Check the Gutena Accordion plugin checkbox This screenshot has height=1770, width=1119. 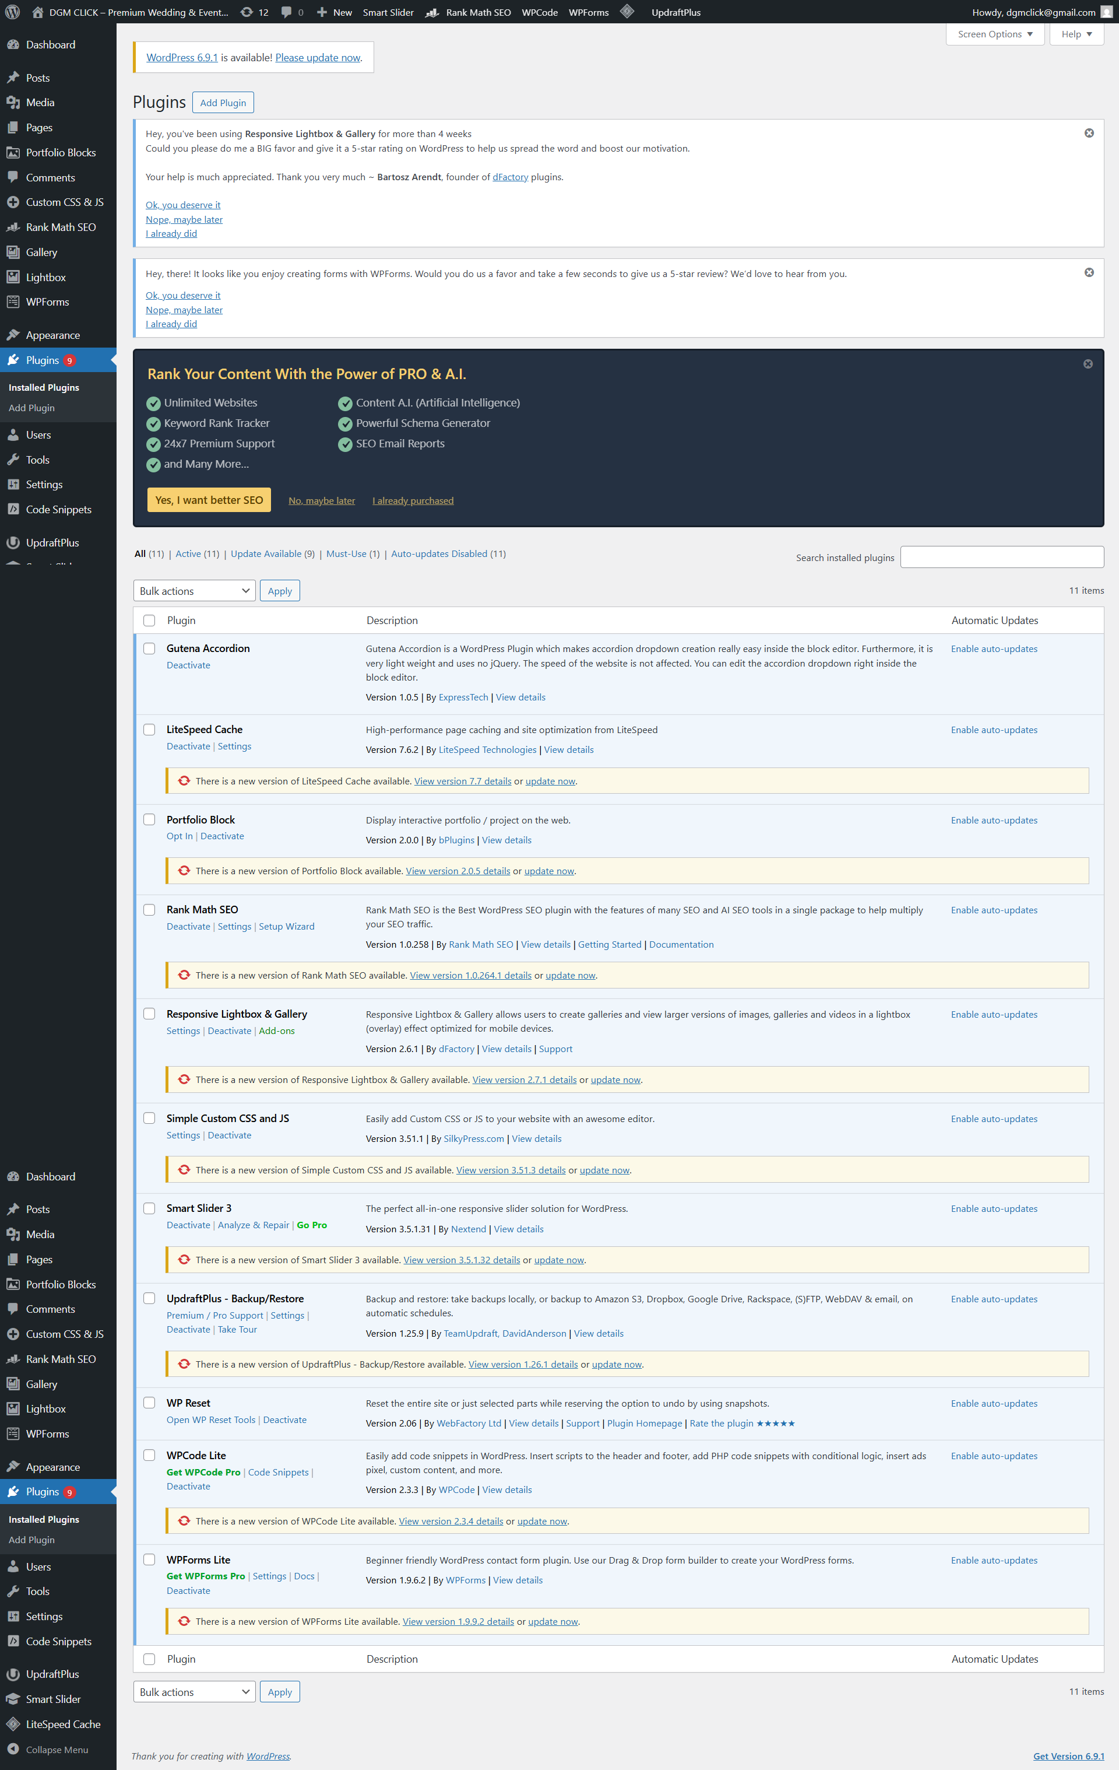pos(149,649)
